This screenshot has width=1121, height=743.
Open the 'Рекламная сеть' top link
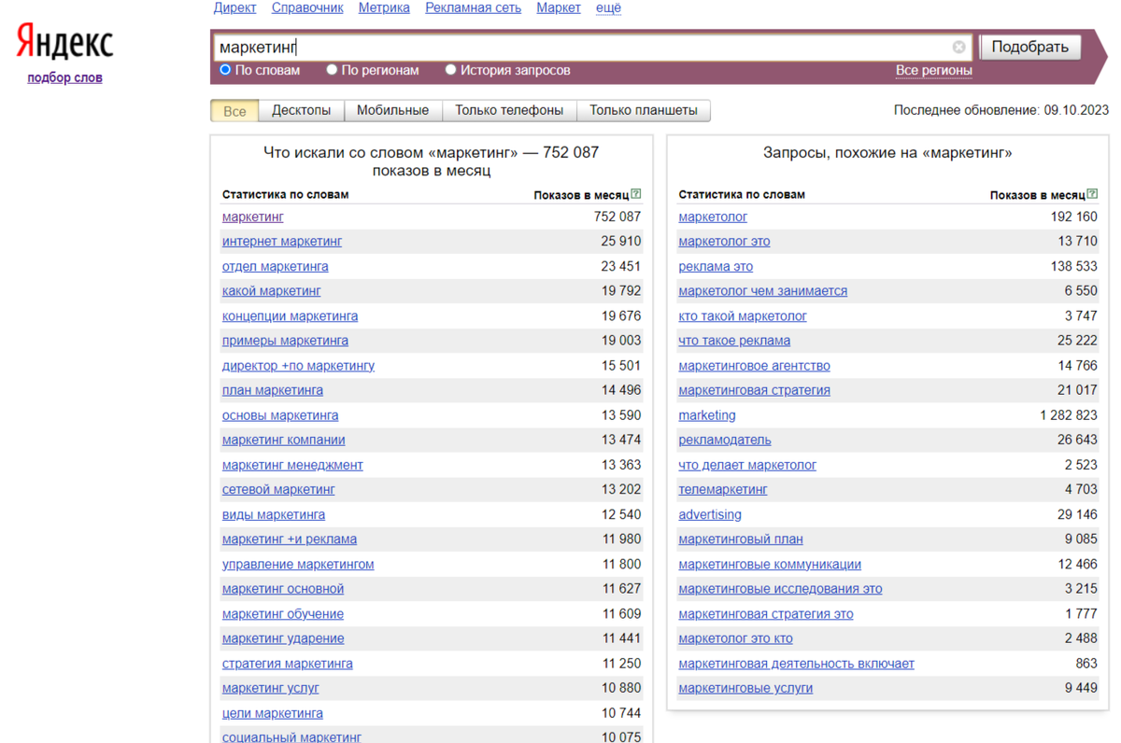click(x=473, y=8)
